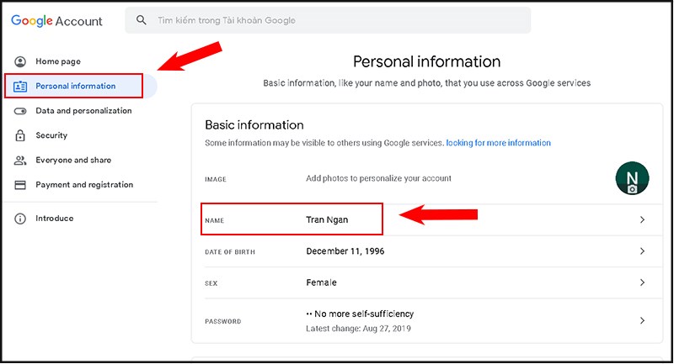Open Data and personalization section
674x364 pixels.
(x=83, y=111)
